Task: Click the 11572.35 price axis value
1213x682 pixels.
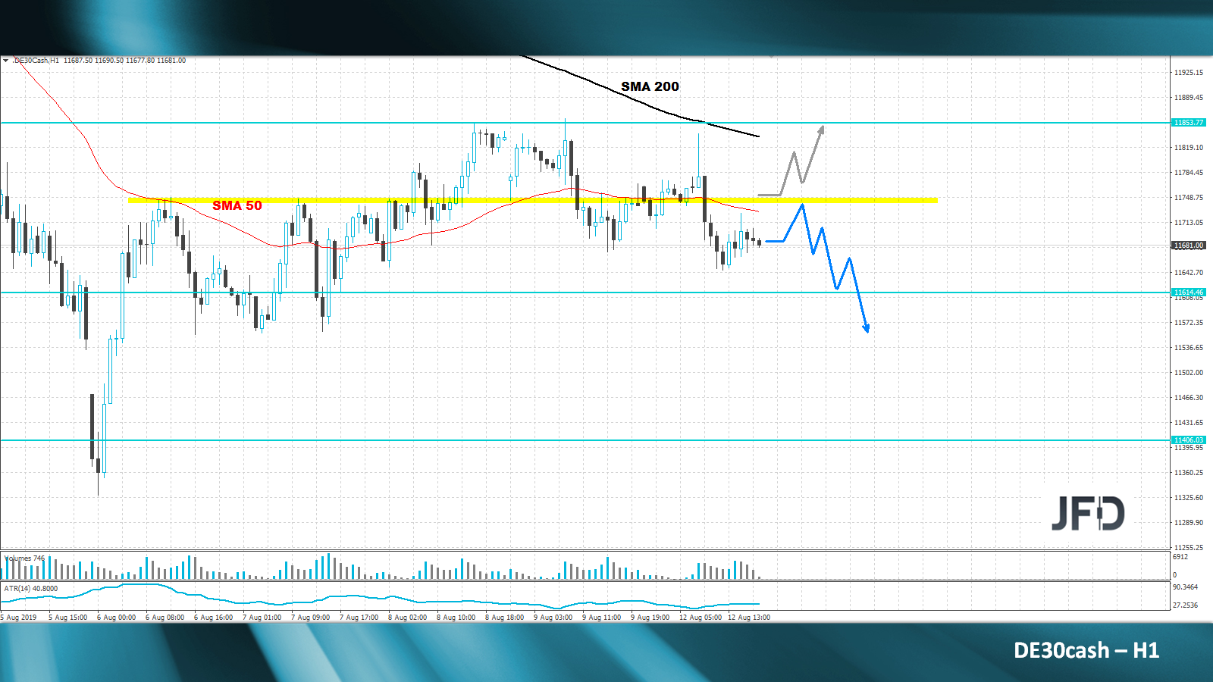Action: point(1189,323)
